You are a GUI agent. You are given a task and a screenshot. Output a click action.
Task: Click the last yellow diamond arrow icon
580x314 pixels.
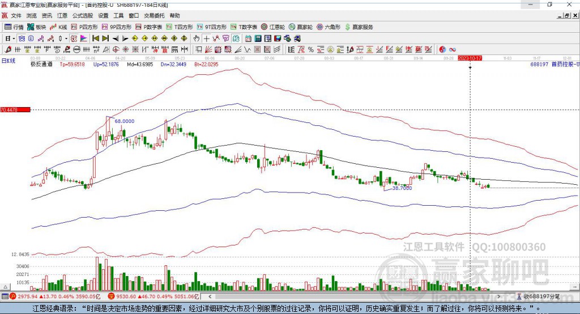pos(184,39)
